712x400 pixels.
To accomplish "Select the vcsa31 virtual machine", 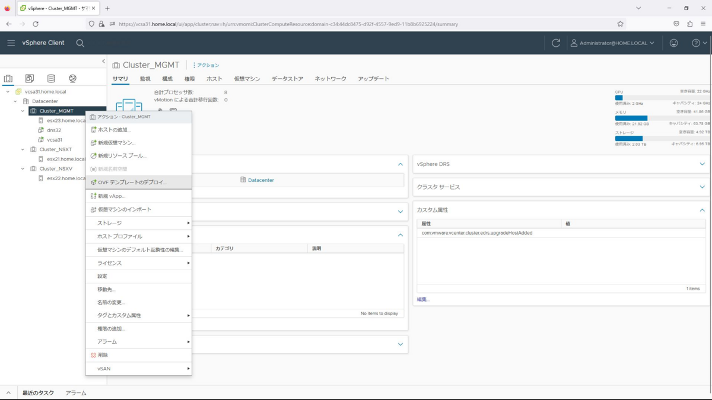I will 55,140.
